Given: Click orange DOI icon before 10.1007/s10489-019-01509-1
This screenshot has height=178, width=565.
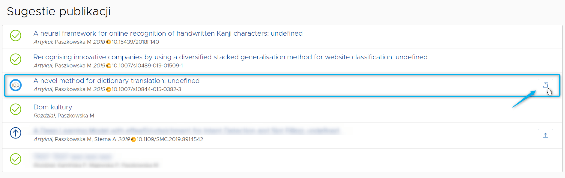Looking at the screenshot, I should point(109,66).
